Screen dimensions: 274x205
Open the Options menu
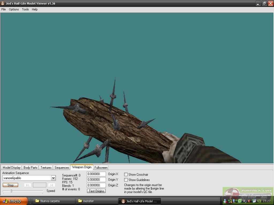(14, 9)
